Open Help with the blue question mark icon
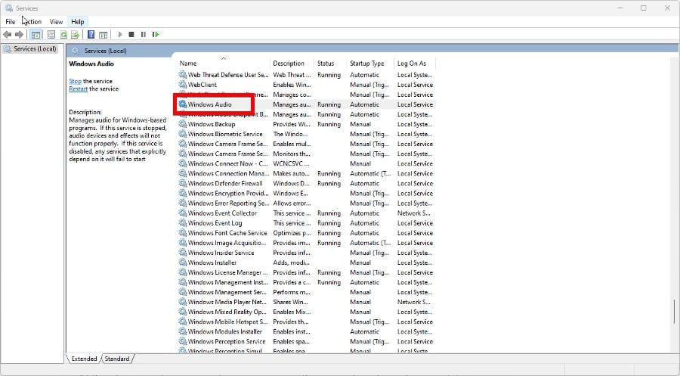Viewport: 680px width, 376px height. coord(91,34)
